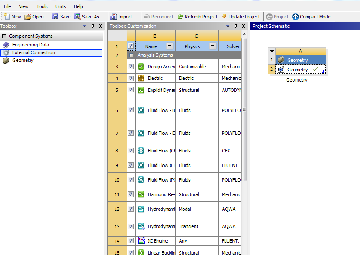Click the Hydrodynamic Transient row icon
Image resolution: width=360 pixels, height=255 pixels.
[141, 226]
